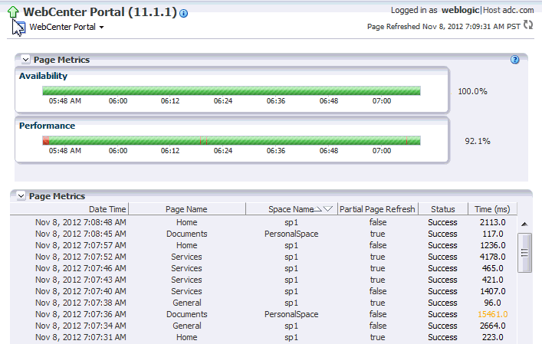Click the Page Refreshed timestamp text
This screenshot has width=542, height=344.
click(443, 27)
